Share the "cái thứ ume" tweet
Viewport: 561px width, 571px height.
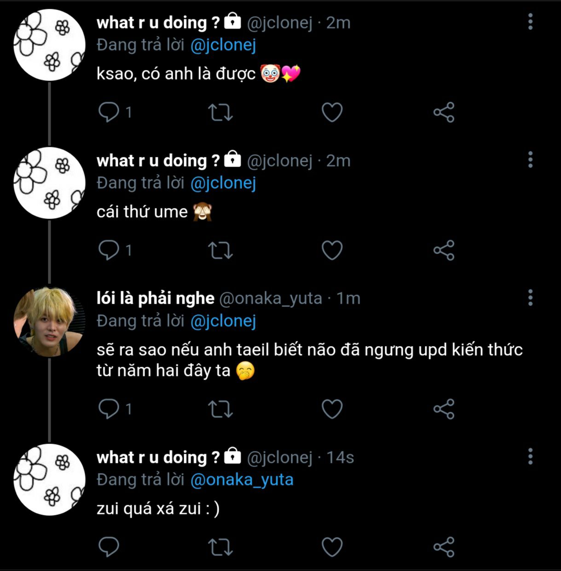click(444, 250)
